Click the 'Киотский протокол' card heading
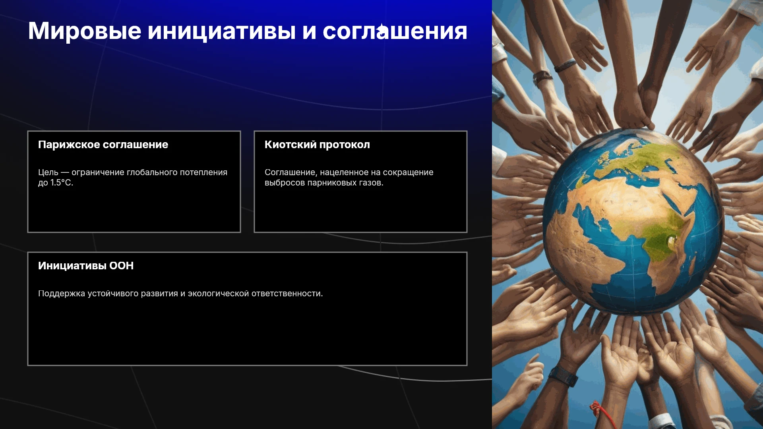The width and height of the screenshot is (763, 429). click(317, 145)
